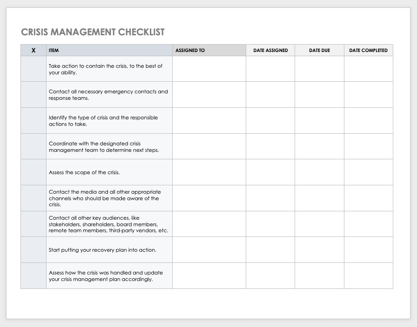
Task: Click Date Assigned cell for 'Identify the type of crisis'
Action: point(270,121)
